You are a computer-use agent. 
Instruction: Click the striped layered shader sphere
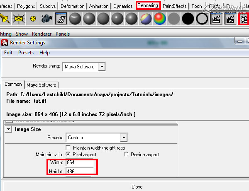pyautogui.click(x=146, y=19)
